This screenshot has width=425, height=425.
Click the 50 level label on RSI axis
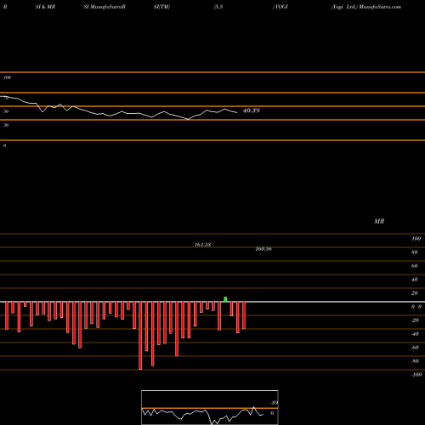coord(6,111)
